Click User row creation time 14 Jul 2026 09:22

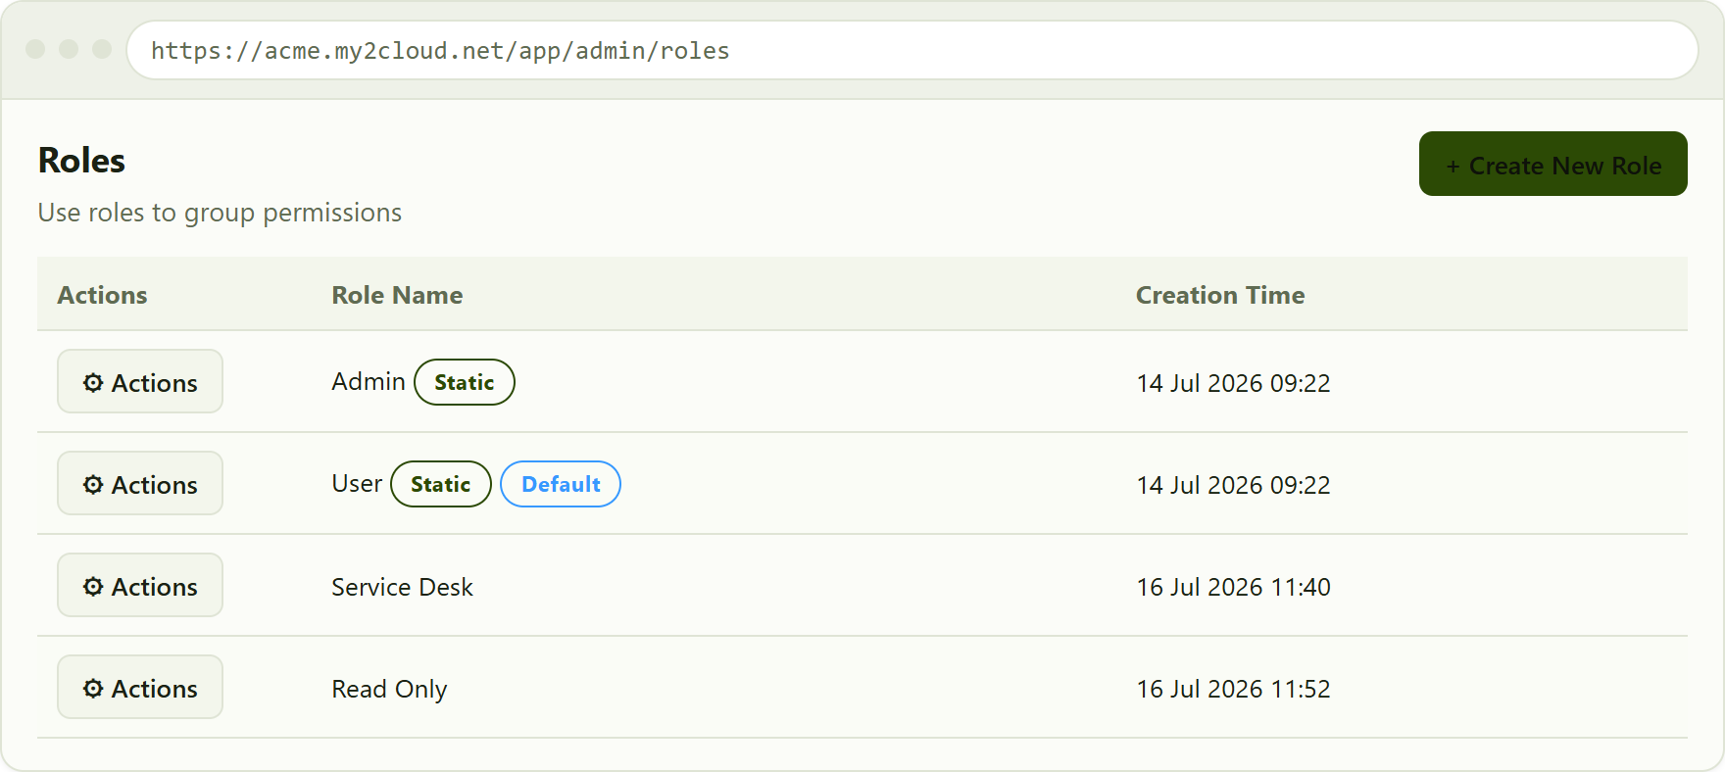pyautogui.click(x=1233, y=485)
